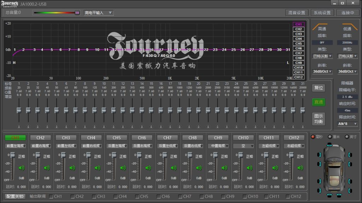Enable output link CH5 checkbox
The width and height of the screenshot is (362, 203).
pos(137,197)
